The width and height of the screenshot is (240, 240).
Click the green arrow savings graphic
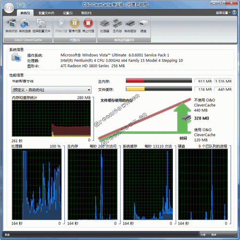182,118
